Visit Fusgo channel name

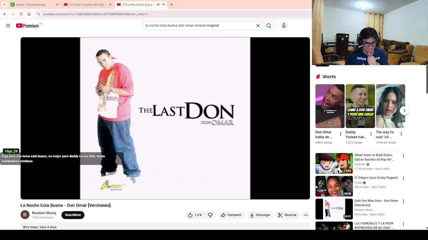click(358, 183)
